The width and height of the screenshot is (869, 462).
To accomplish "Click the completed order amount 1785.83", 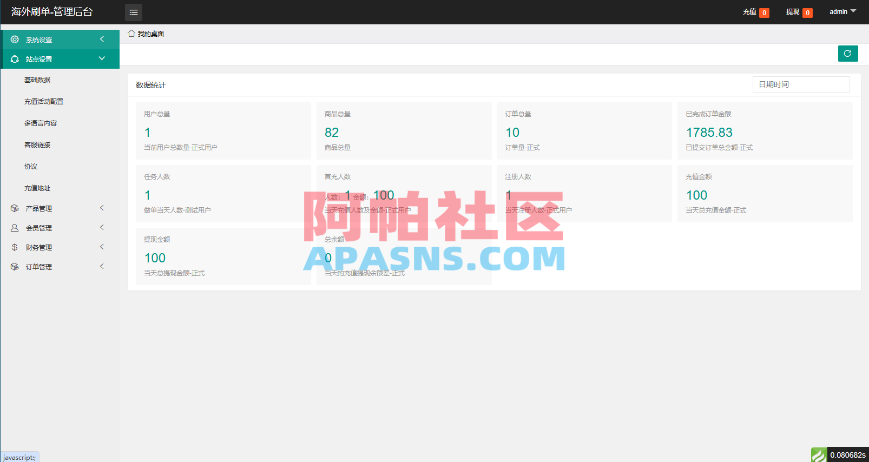I will pyautogui.click(x=709, y=133).
